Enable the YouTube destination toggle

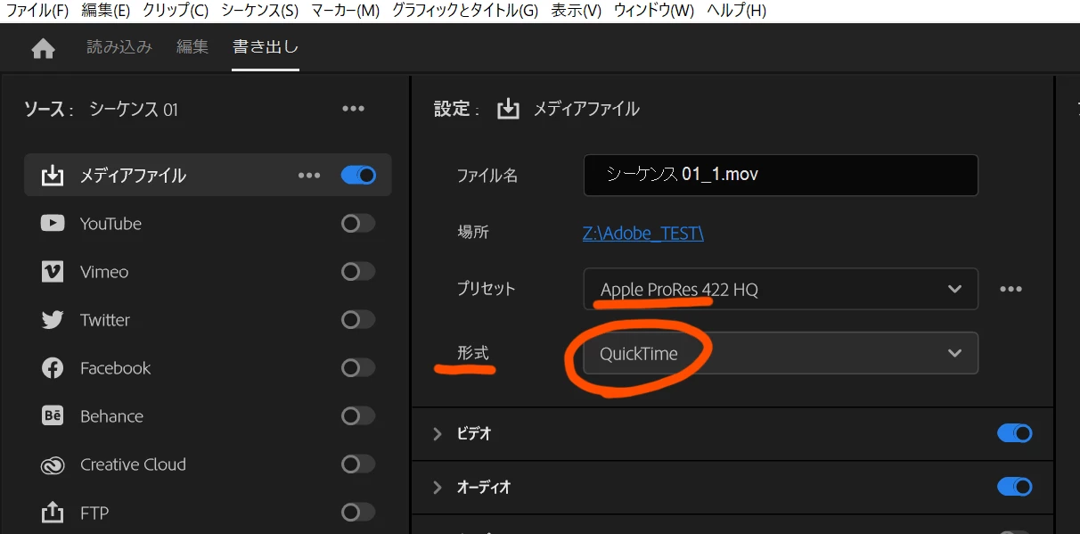click(x=358, y=224)
